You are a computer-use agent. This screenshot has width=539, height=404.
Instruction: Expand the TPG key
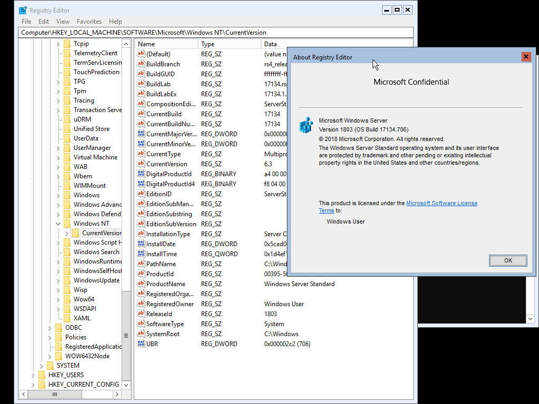(x=58, y=82)
